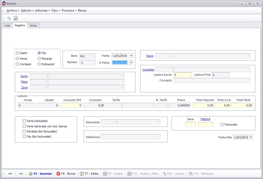The height and width of the screenshot is (179, 263).
Task: Click the Socio link
Action: pos(150,56)
